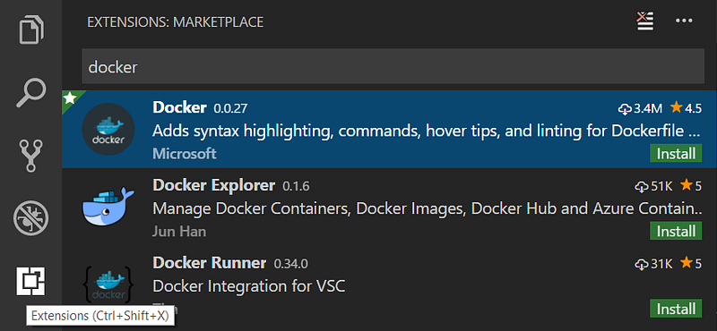Open the More Actions ellipsis menu
Image resolution: width=717 pixels, height=331 pixels.
[x=685, y=21]
